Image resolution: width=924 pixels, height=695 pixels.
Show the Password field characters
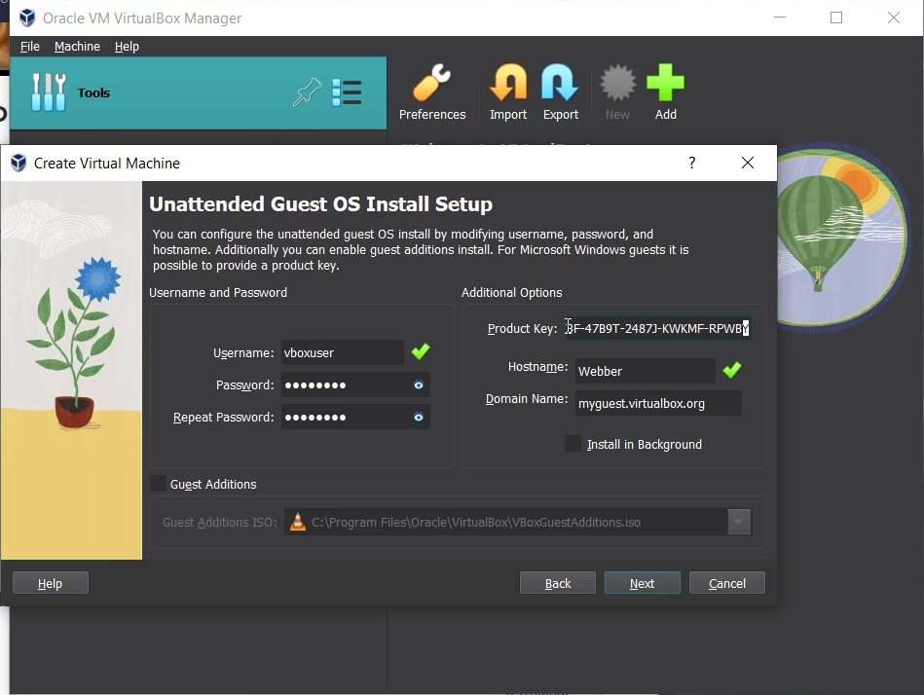pyautogui.click(x=419, y=385)
